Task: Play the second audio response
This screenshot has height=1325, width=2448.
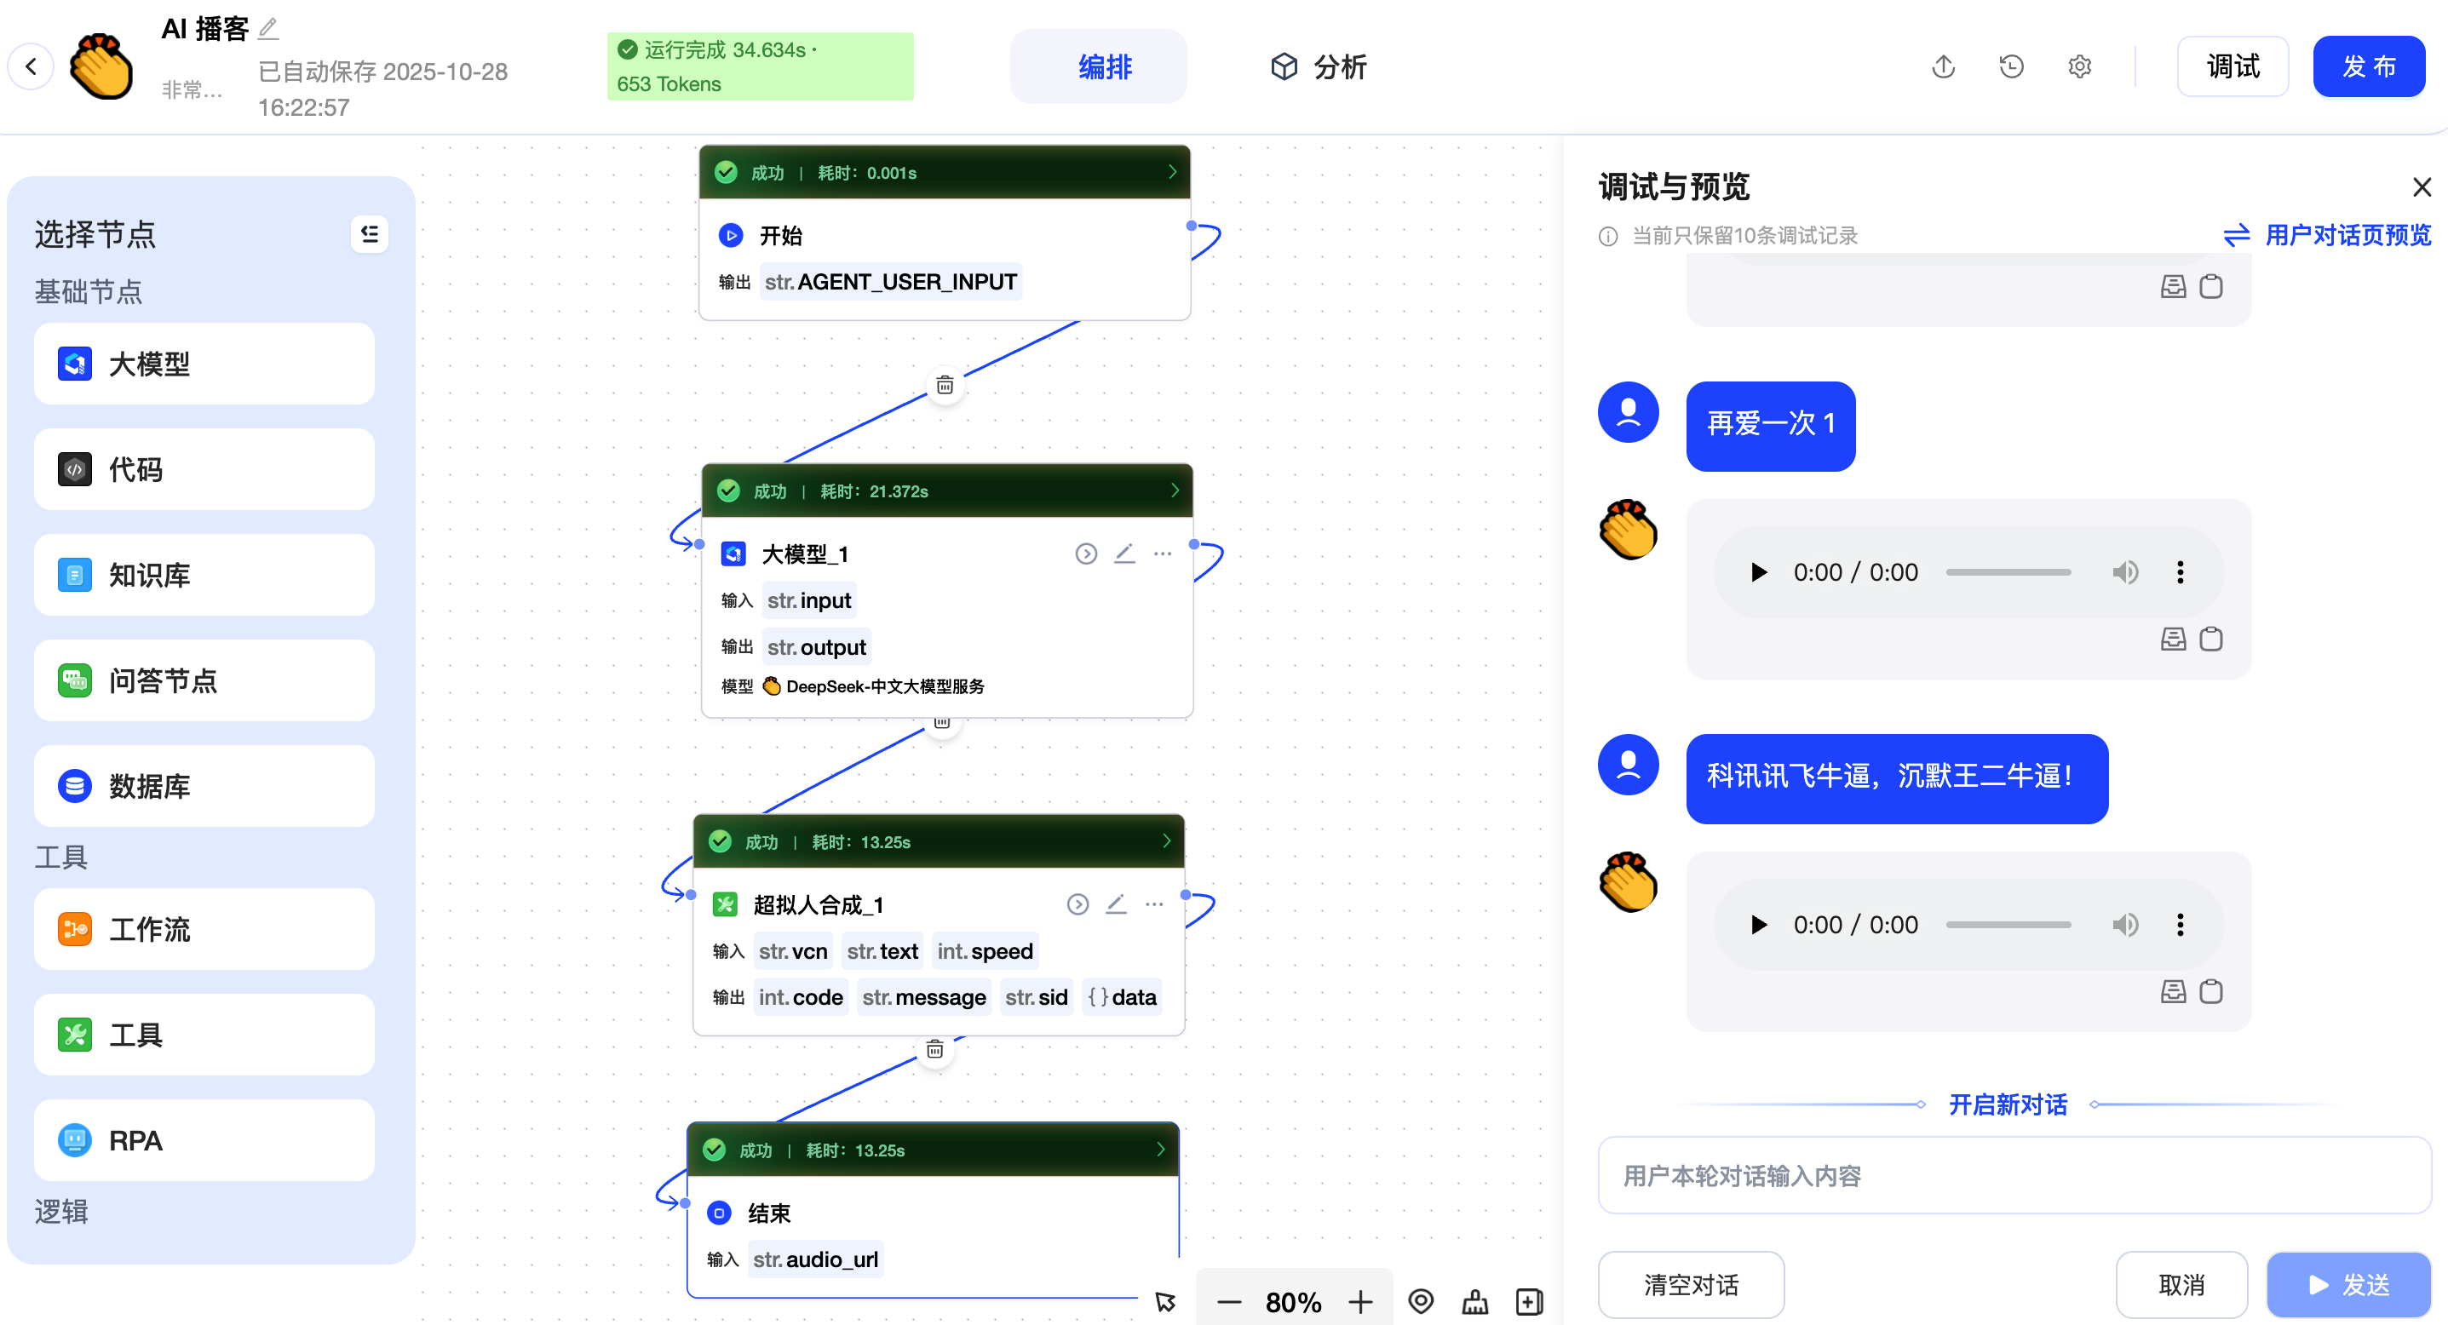Action: [x=1758, y=924]
